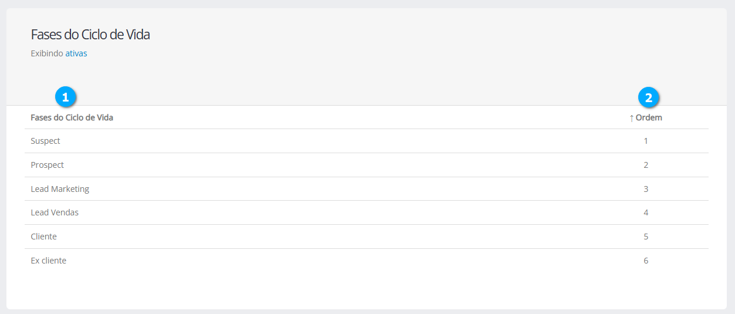Click order value 2 in Prospect row

pos(646,165)
